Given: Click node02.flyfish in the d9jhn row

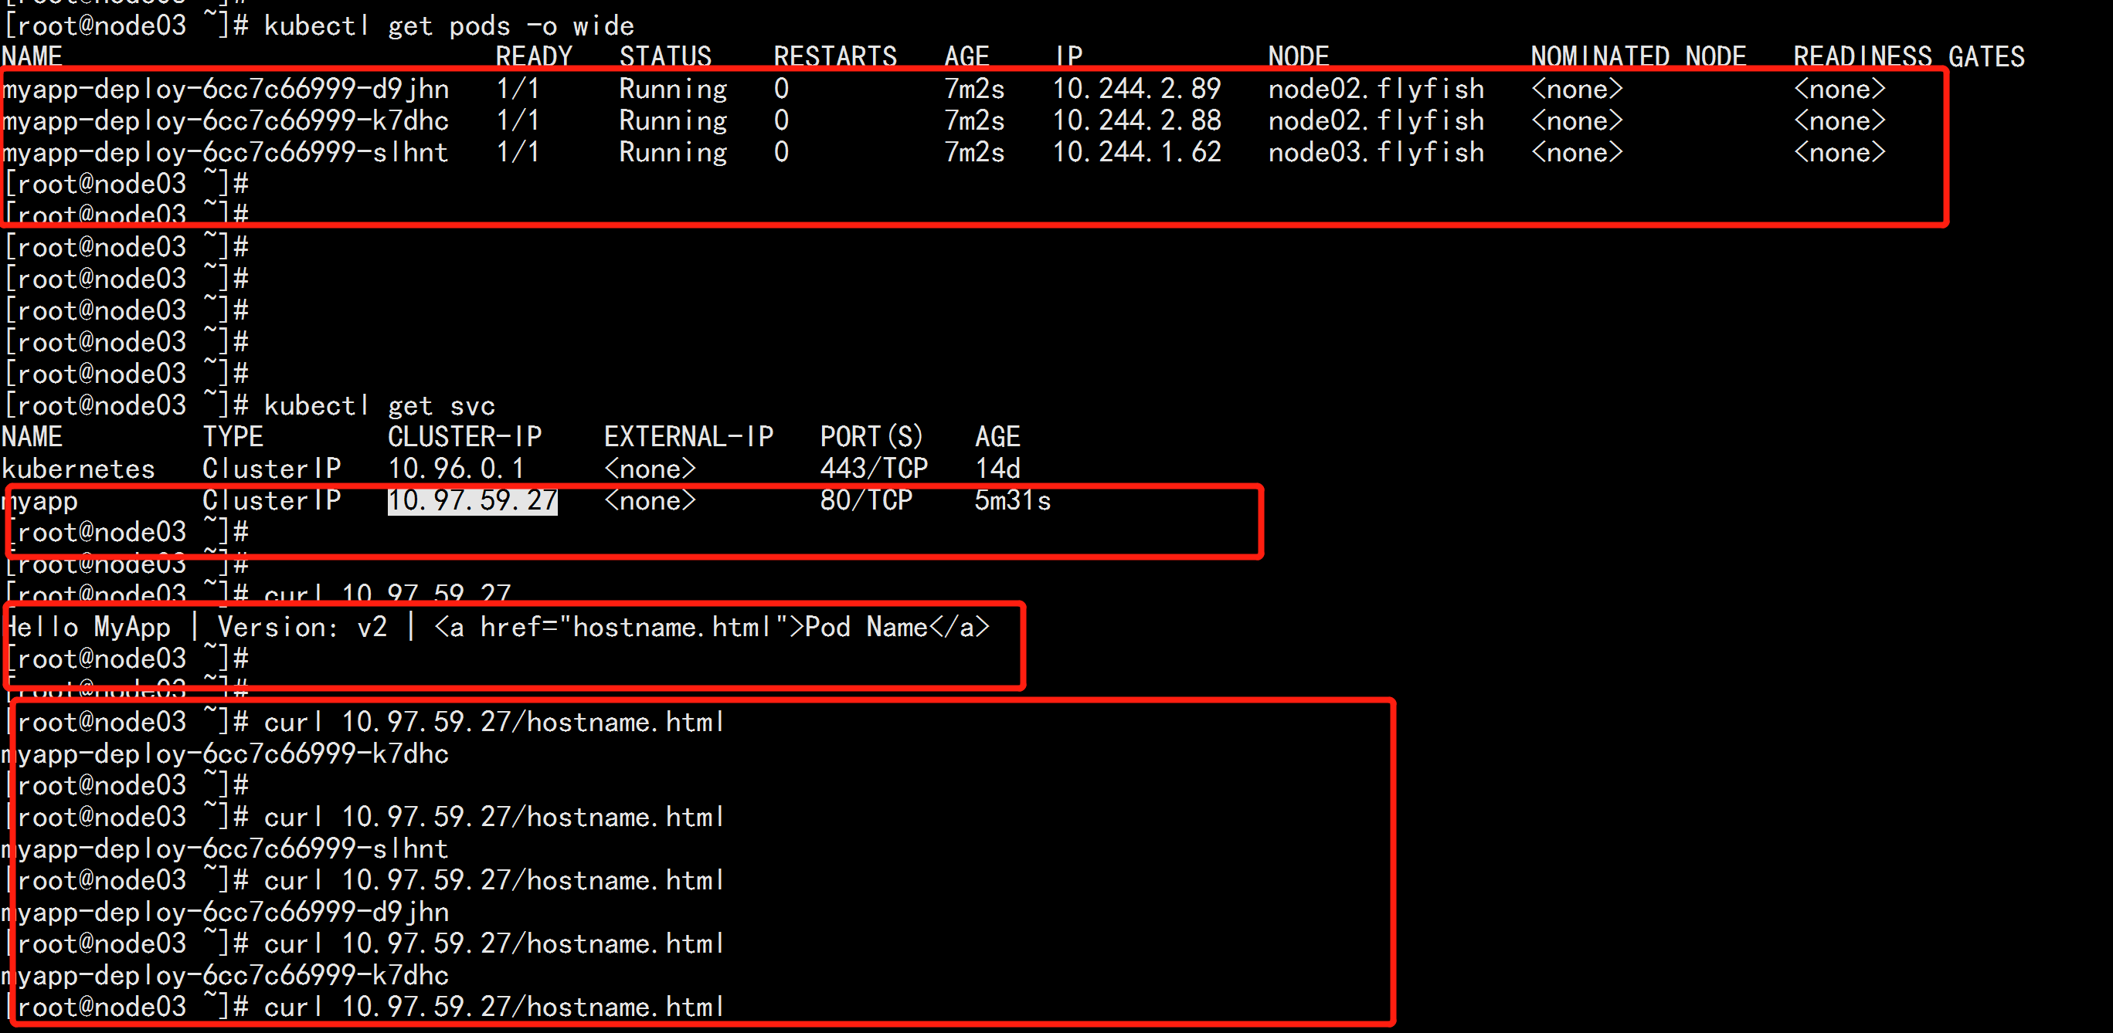Looking at the screenshot, I should point(1377,89).
